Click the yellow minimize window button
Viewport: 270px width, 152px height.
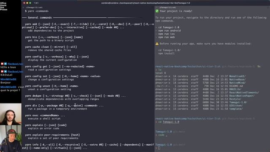point(27,3)
